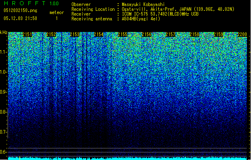
Task: Click the 1.1 frequency axis label
Action: [4, 52]
